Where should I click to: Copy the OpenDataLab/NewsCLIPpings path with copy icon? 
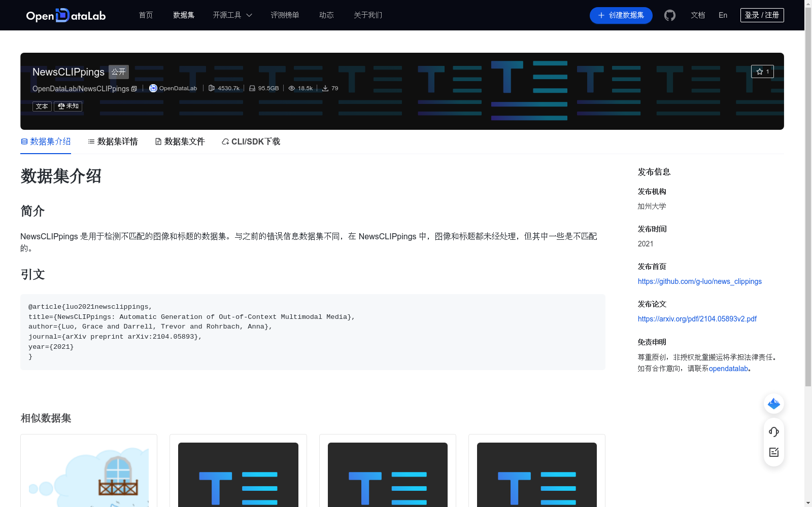click(134, 89)
